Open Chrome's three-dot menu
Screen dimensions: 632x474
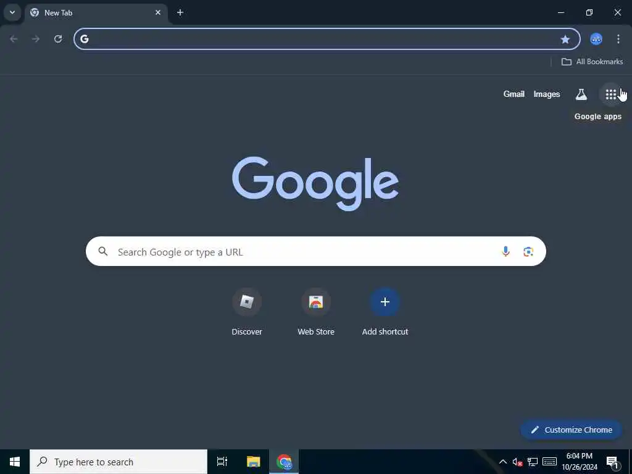pyautogui.click(x=618, y=39)
